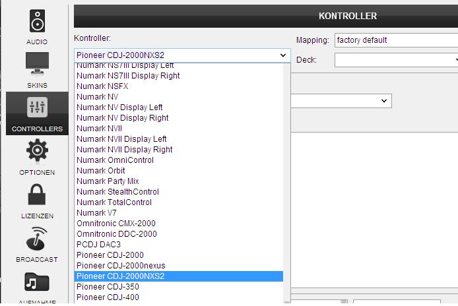458x306 pixels.
Task: Open the Aufnahme music folder icon
Action: click(37, 282)
